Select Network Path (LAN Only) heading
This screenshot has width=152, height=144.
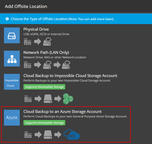(46, 52)
